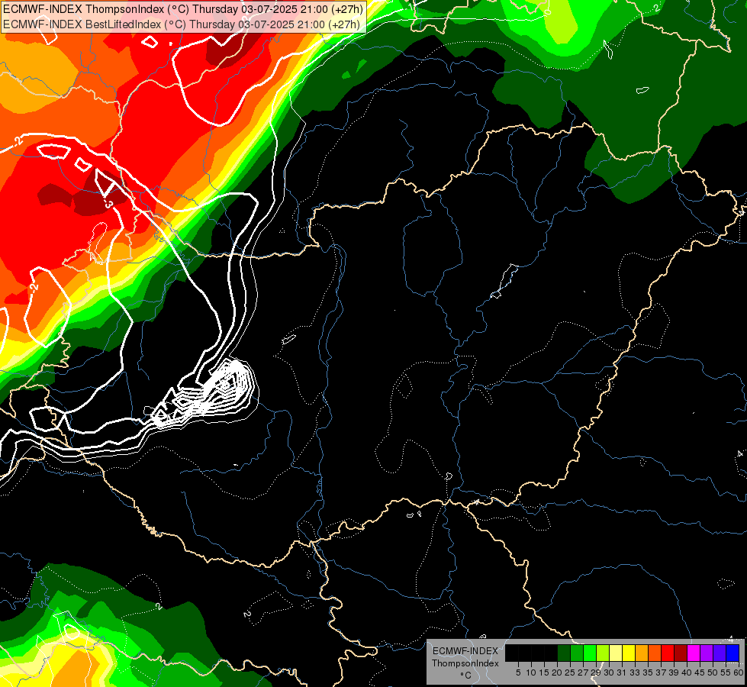747x687 pixels.
Task: Click the legend value 30
Action: [x=609, y=672]
